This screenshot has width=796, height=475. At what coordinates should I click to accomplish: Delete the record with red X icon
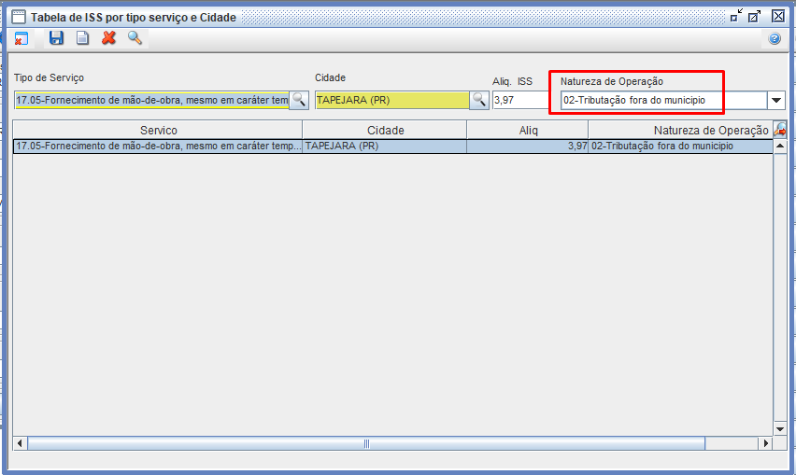click(x=108, y=38)
